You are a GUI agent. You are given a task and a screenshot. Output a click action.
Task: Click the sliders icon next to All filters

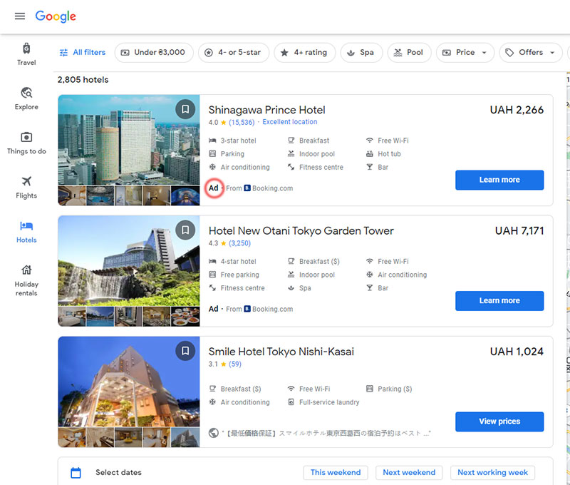click(x=63, y=52)
